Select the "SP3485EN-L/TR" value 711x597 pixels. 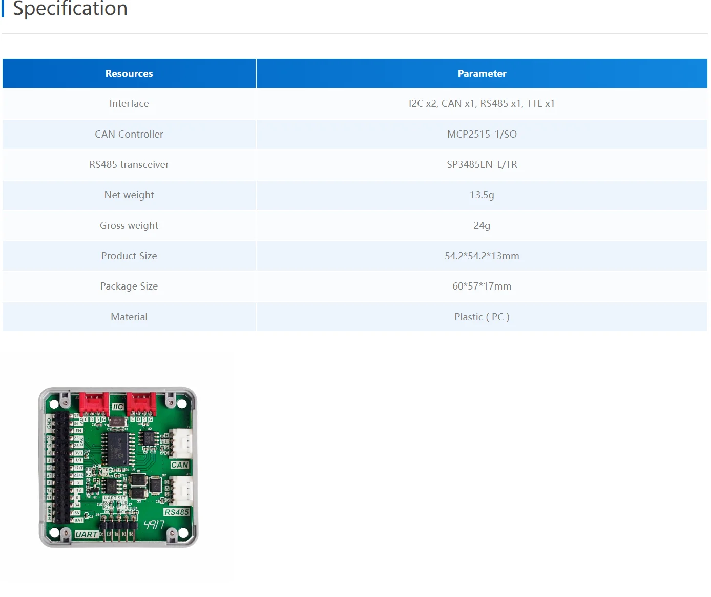482,165
